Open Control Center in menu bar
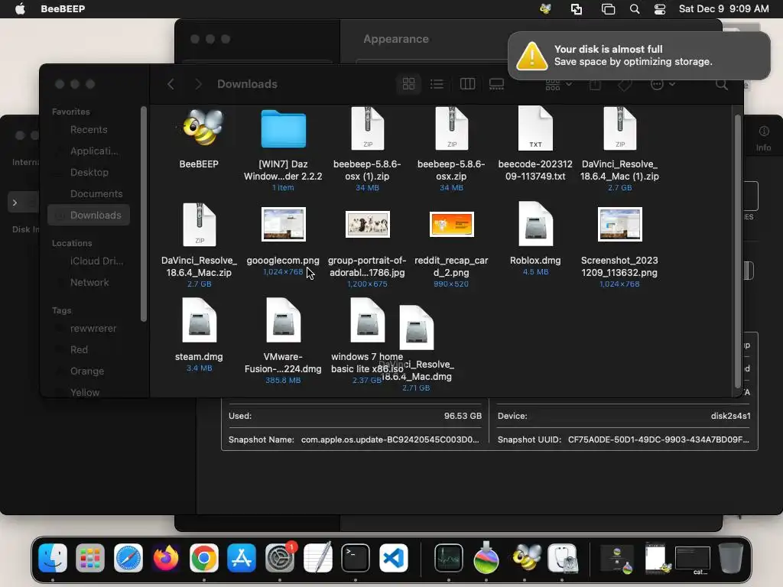Screen dimensions: 783x587 (660, 9)
